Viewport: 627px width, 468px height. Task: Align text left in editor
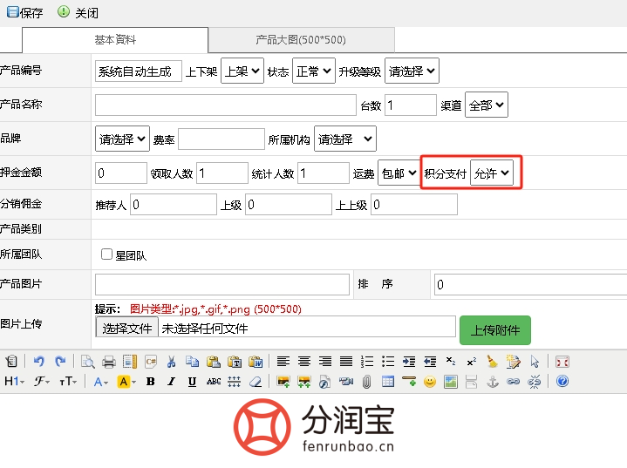pos(283,362)
